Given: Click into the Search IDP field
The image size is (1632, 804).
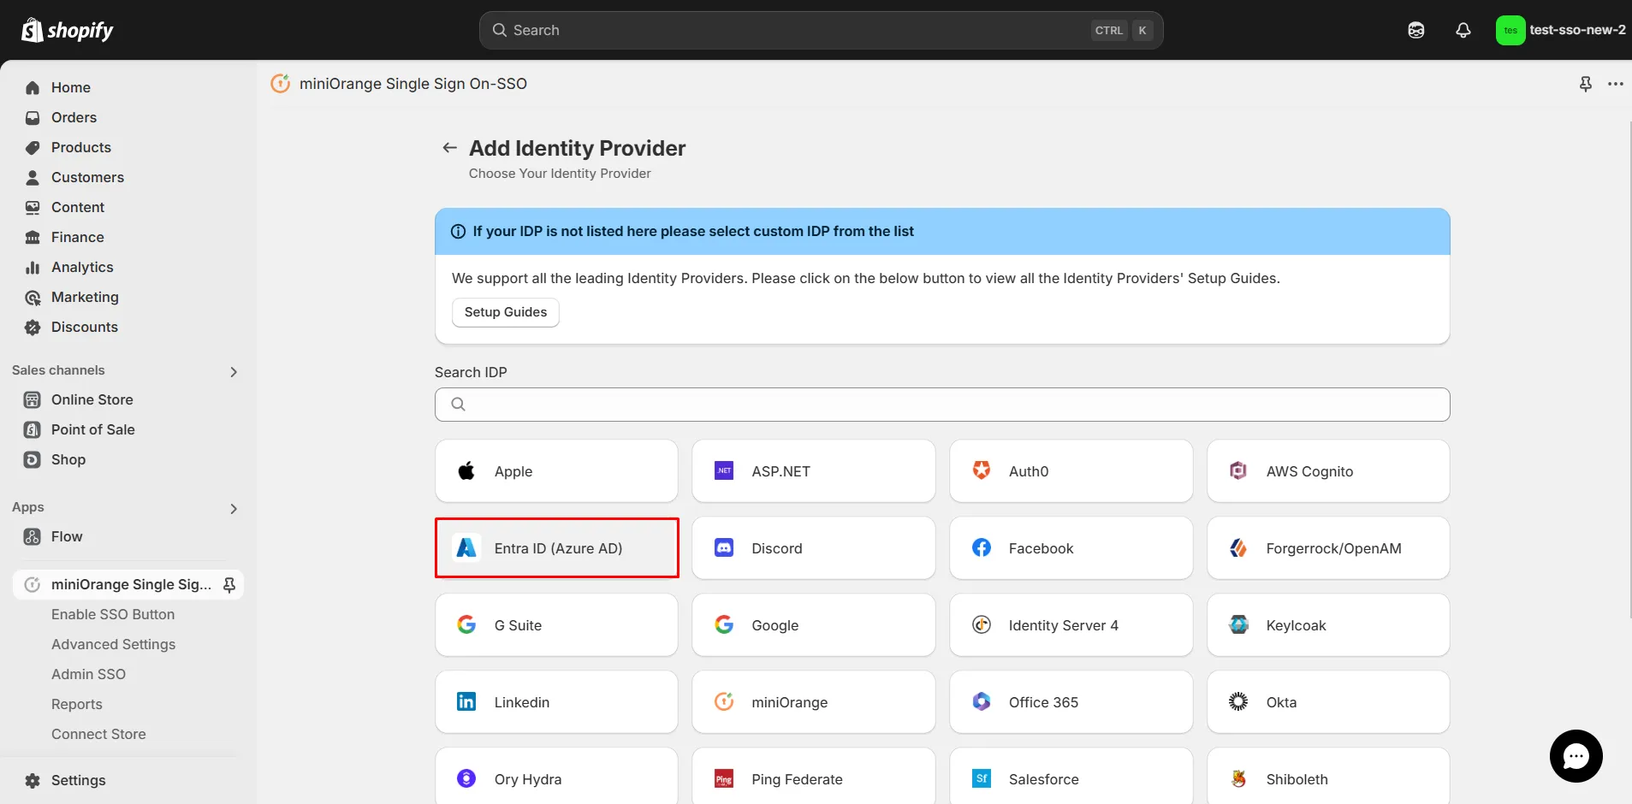Looking at the screenshot, I should [942, 405].
